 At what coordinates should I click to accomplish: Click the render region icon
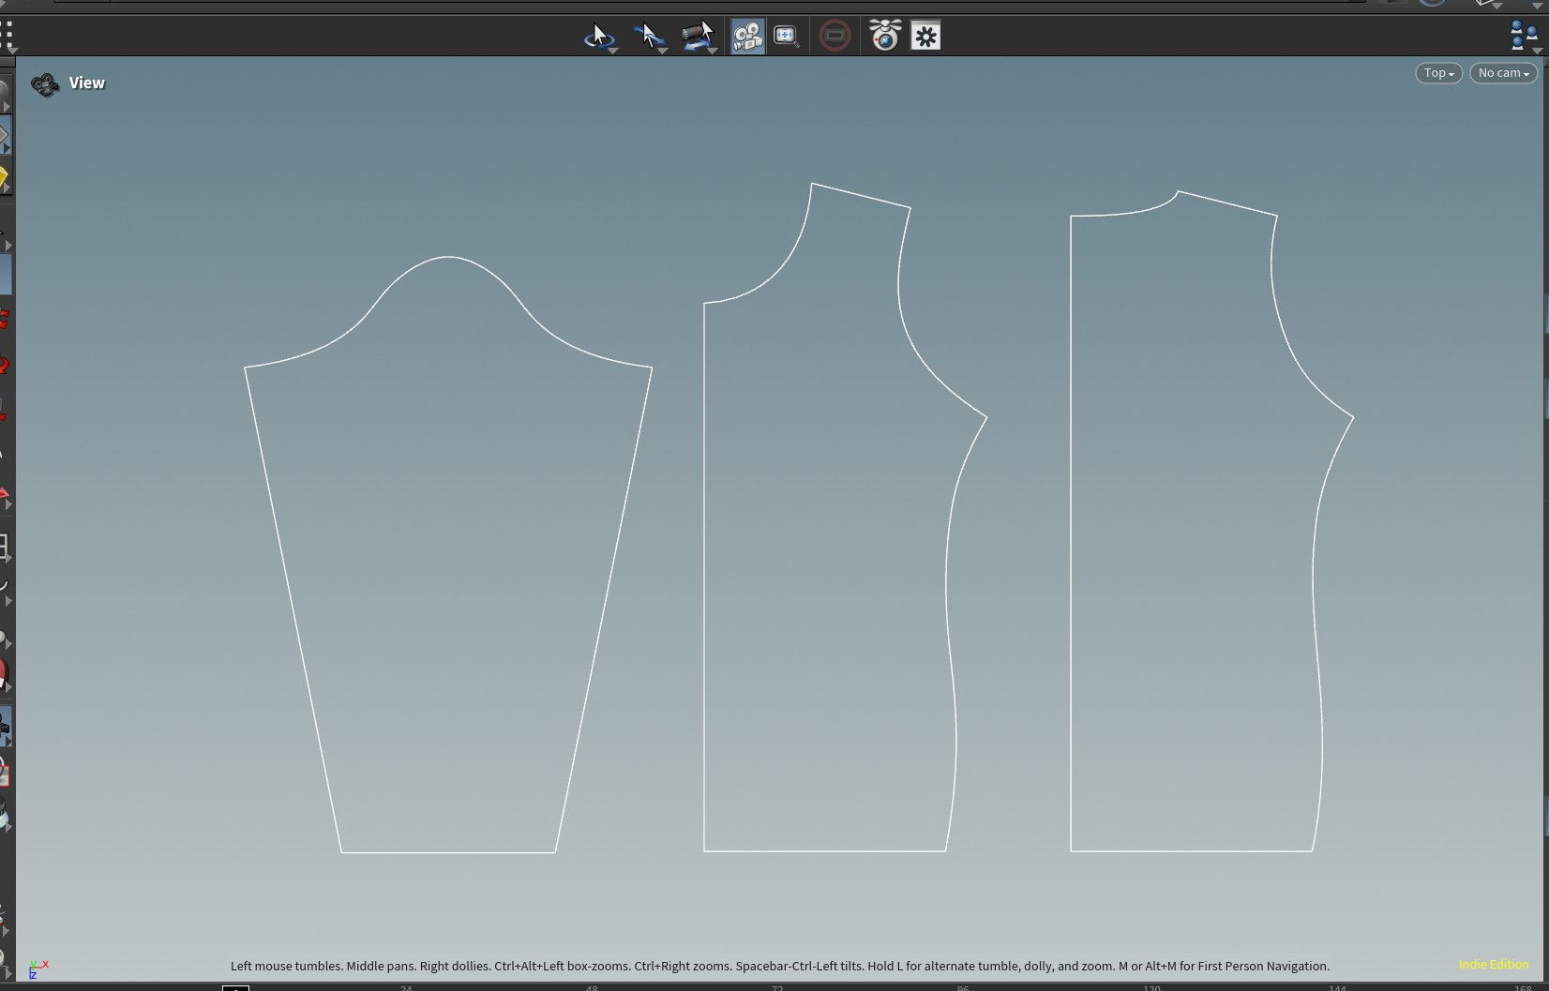835,36
